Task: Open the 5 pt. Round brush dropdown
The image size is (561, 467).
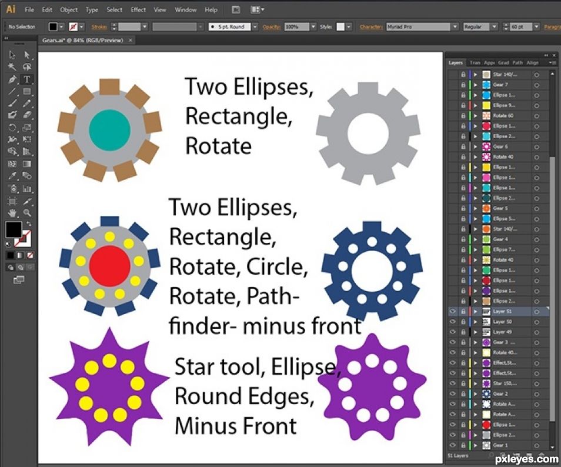Action: pyautogui.click(x=255, y=27)
